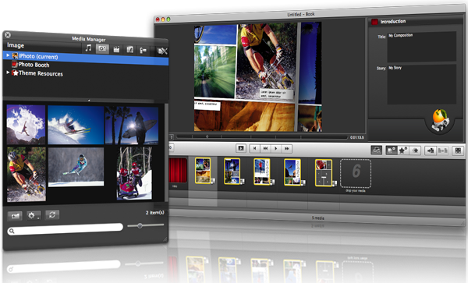This screenshot has height=283, width=468.
Task: Open the gear action menu in Media Manager
Action: pyautogui.click(x=33, y=215)
